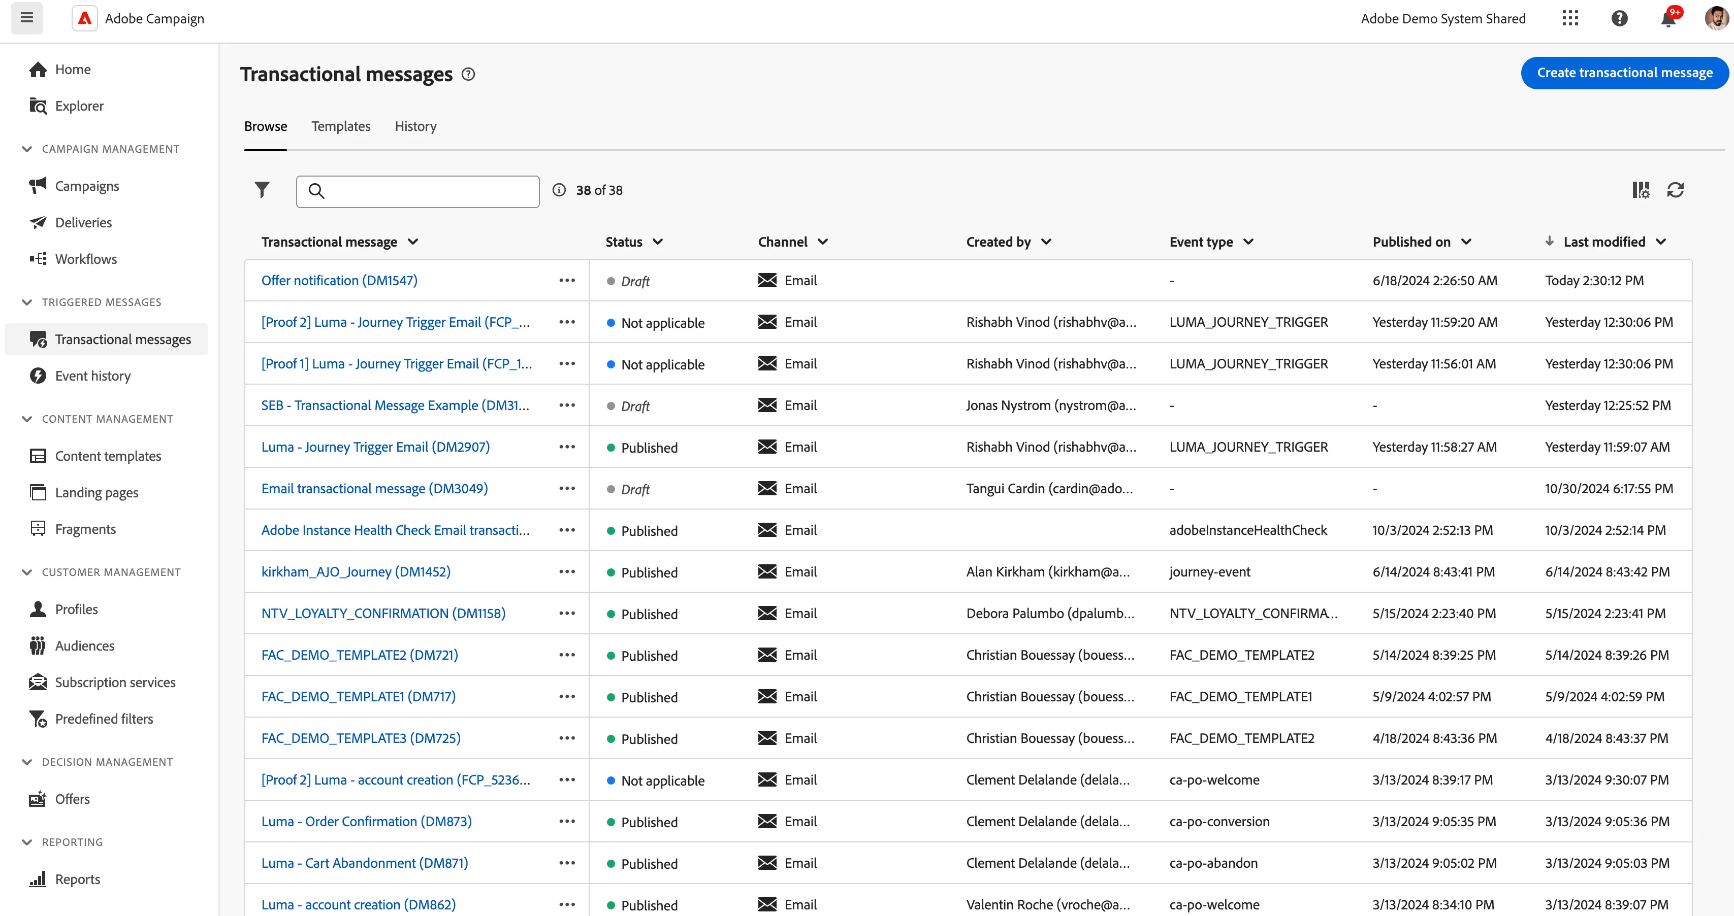Open Luma - Journey Trigger Email (DM2907)

point(376,447)
